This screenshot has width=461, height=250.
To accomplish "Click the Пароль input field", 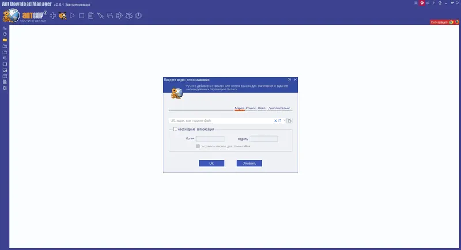I will (263, 139).
